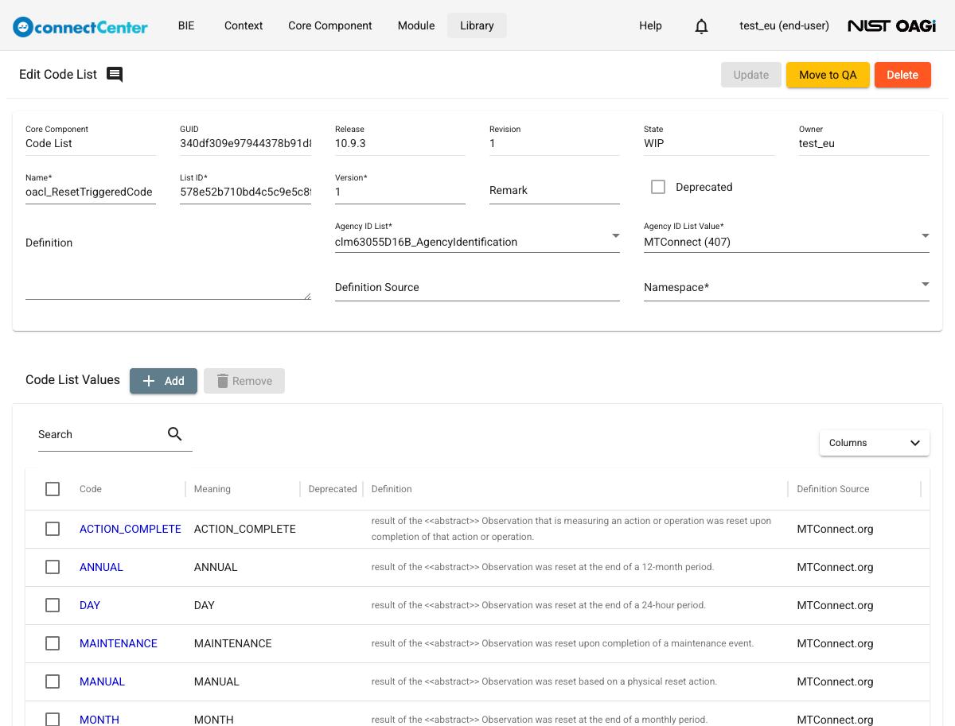Expand the Columns selector
The height and width of the screenshot is (726, 955).
point(875,443)
